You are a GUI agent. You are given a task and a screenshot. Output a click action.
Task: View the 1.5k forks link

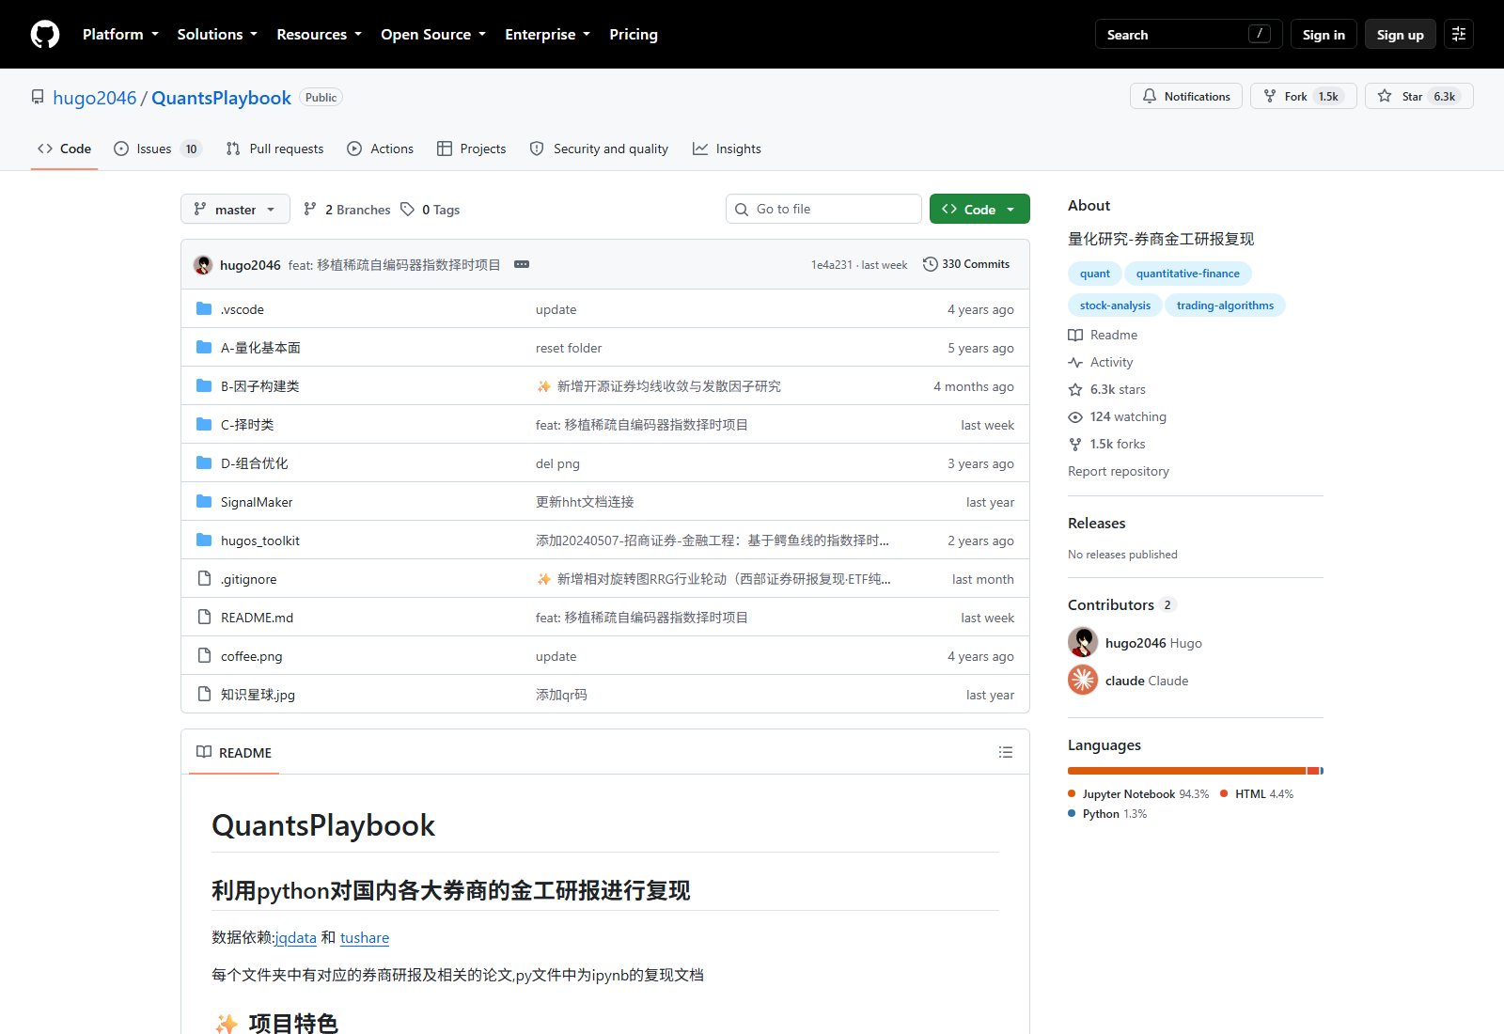pyautogui.click(x=1107, y=444)
